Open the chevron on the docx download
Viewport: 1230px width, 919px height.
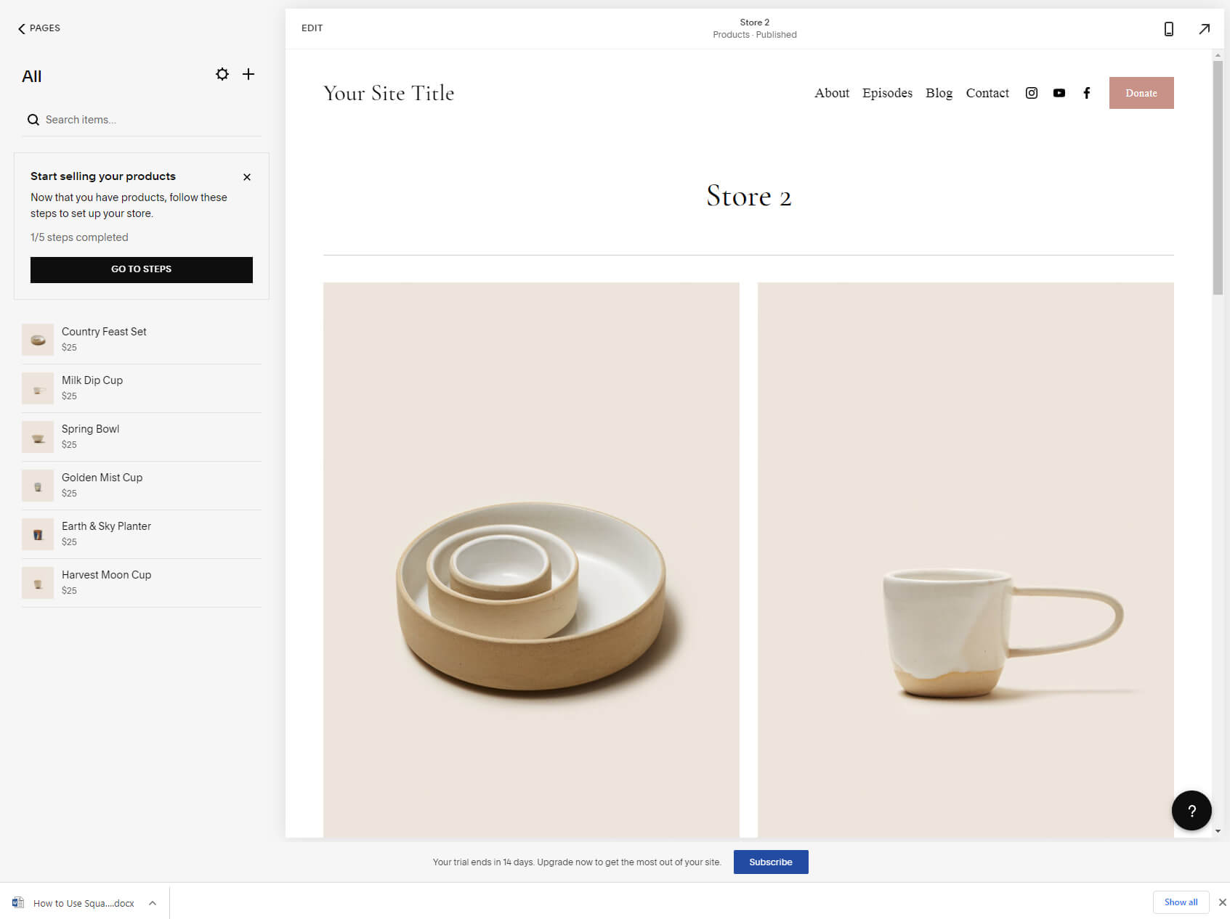coord(152,902)
